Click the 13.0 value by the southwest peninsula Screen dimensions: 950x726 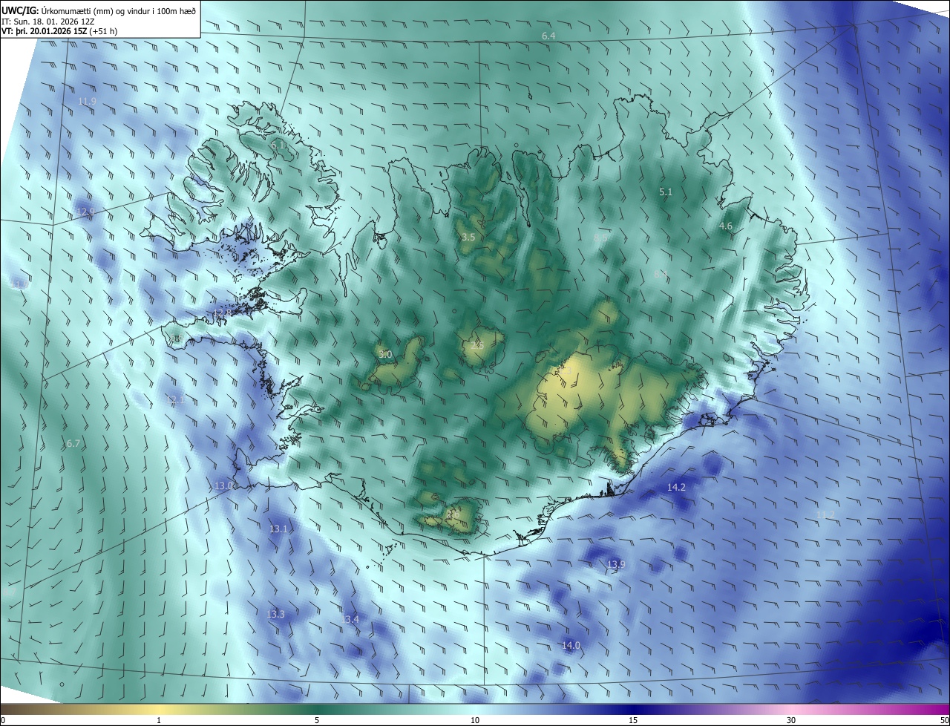224,485
